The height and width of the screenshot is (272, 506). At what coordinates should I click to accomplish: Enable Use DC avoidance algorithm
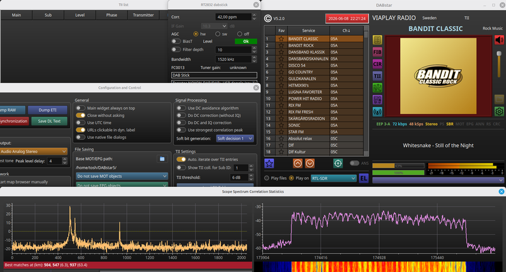tap(181, 108)
